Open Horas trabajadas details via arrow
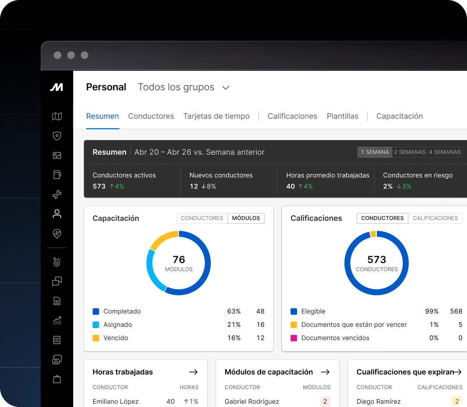The image size is (467, 407). [194, 372]
